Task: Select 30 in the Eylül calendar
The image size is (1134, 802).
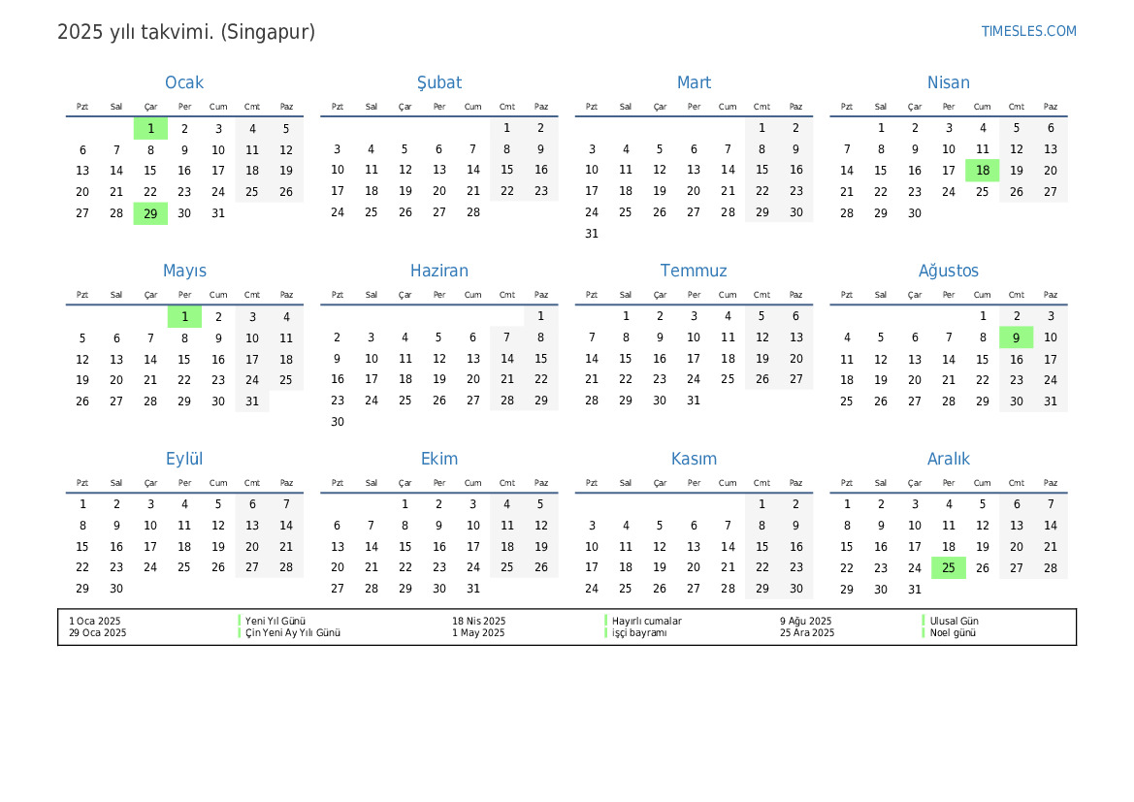Action: pyautogui.click(x=116, y=589)
